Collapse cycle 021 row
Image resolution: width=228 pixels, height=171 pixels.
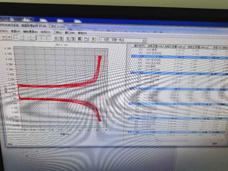(130, 118)
